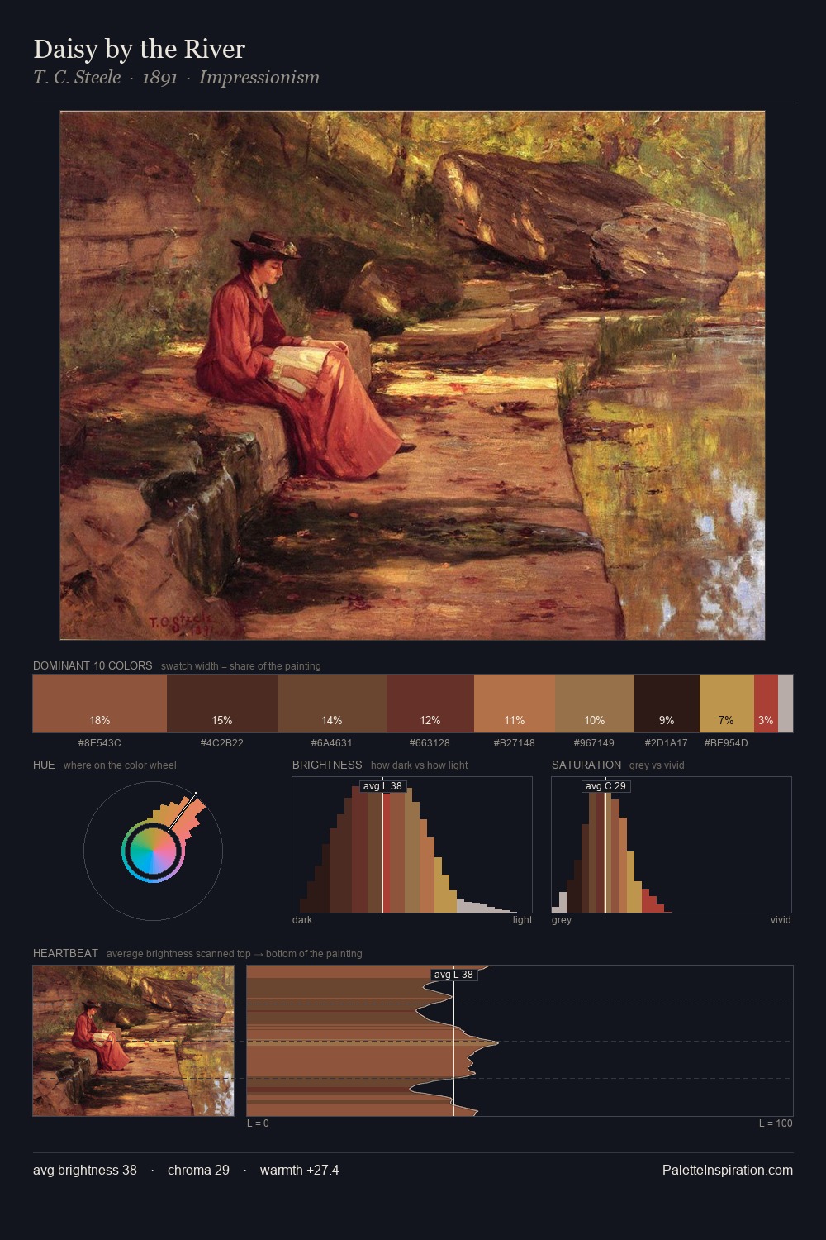826x1240 pixels.
Task: Open the PaletteInspiration.com link
Action: (x=728, y=1170)
